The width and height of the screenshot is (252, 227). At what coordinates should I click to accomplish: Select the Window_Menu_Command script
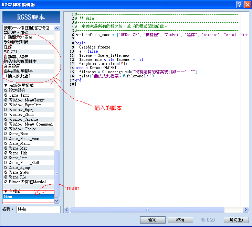tap(29, 124)
